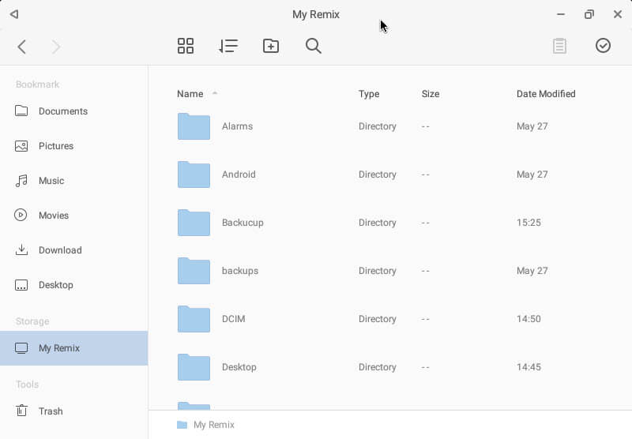Select the Backucup directory row
This screenshot has width=632, height=439.
coord(390,223)
